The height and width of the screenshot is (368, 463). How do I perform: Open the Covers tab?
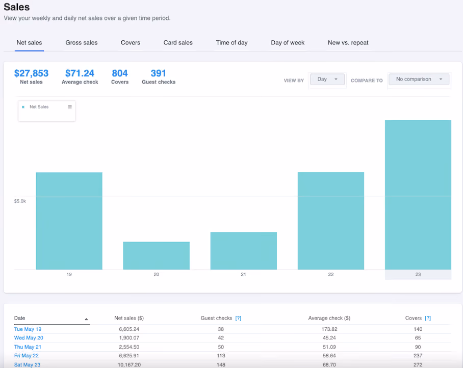point(131,43)
